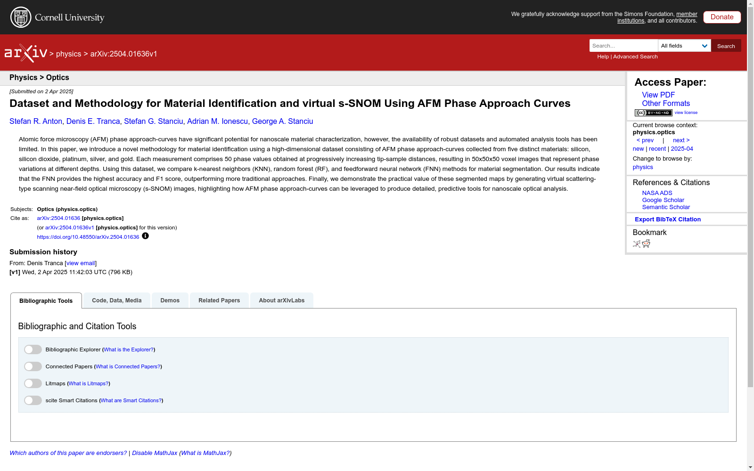This screenshot has height=471, width=754.
Task: Click Export BibTeX Citation
Action: pyautogui.click(x=668, y=219)
